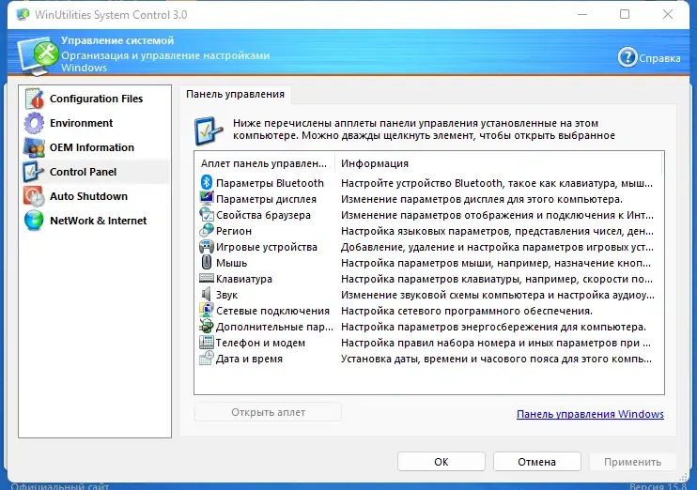The height and width of the screenshot is (490, 697).
Task: Maximize the WinUtilities System Control window
Action: pyautogui.click(x=625, y=14)
